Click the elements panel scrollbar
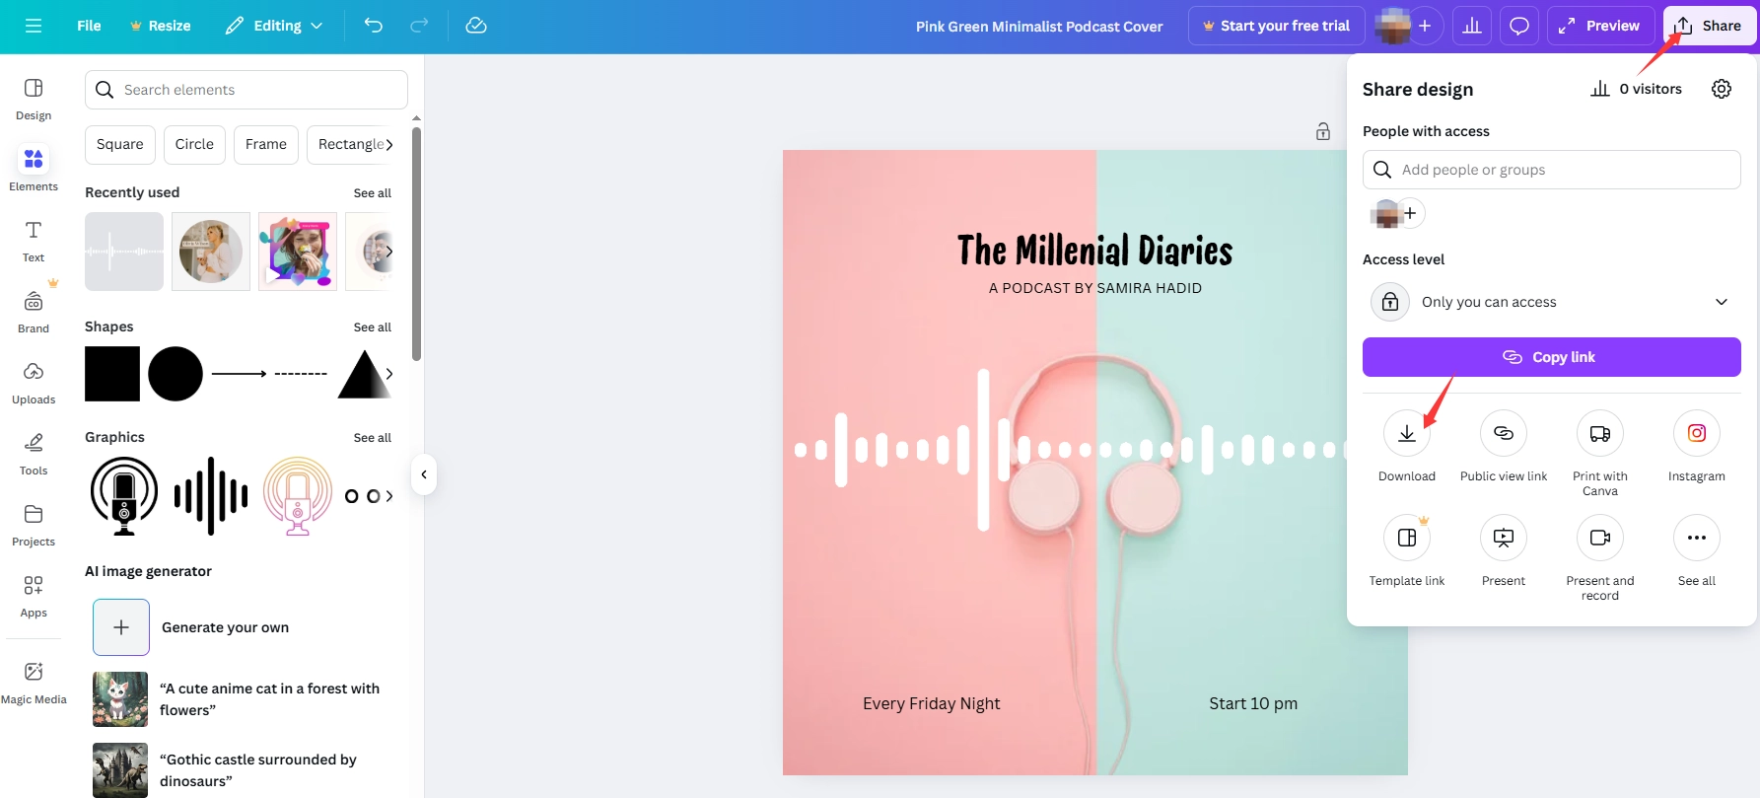 pyautogui.click(x=416, y=244)
